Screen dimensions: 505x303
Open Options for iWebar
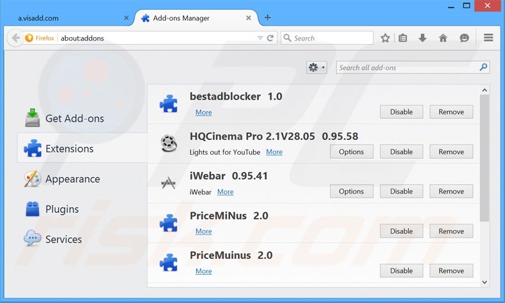(x=352, y=191)
